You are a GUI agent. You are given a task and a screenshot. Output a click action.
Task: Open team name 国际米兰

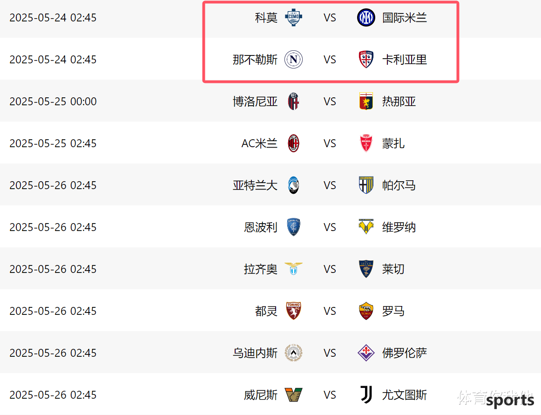pos(405,18)
